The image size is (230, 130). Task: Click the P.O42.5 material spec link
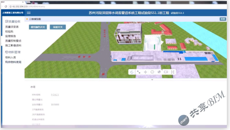55,95
